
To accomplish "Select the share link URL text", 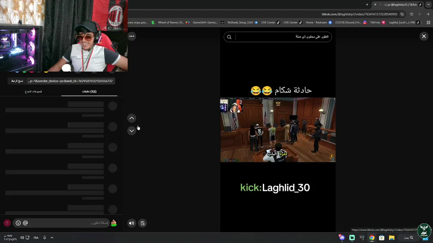I will point(70,81).
